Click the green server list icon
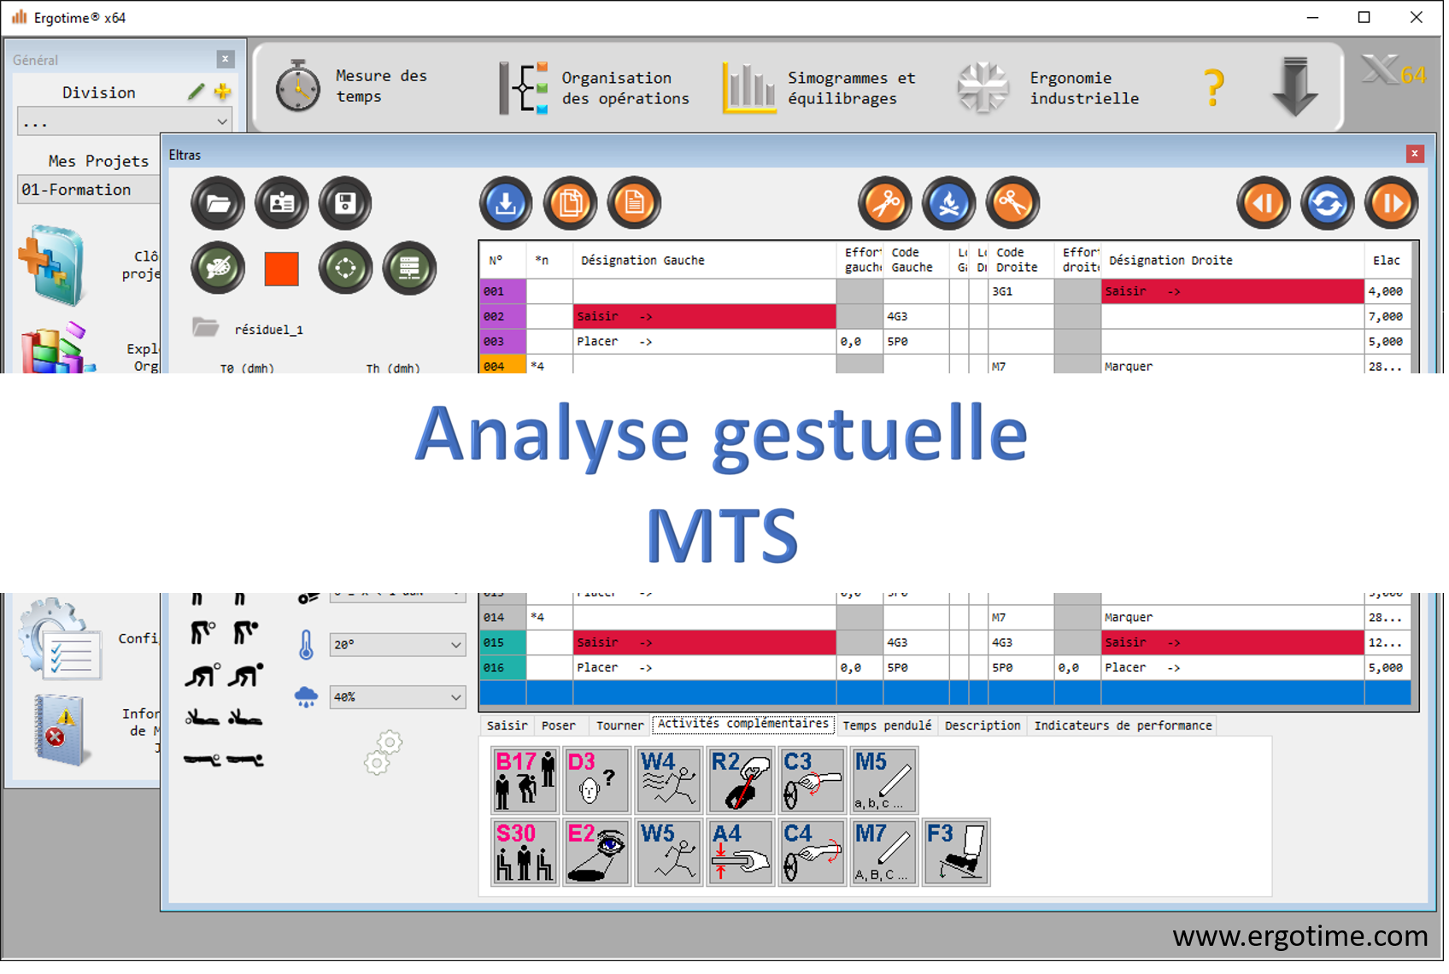This screenshot has height=974, width=1449. (x=409, y=268)
